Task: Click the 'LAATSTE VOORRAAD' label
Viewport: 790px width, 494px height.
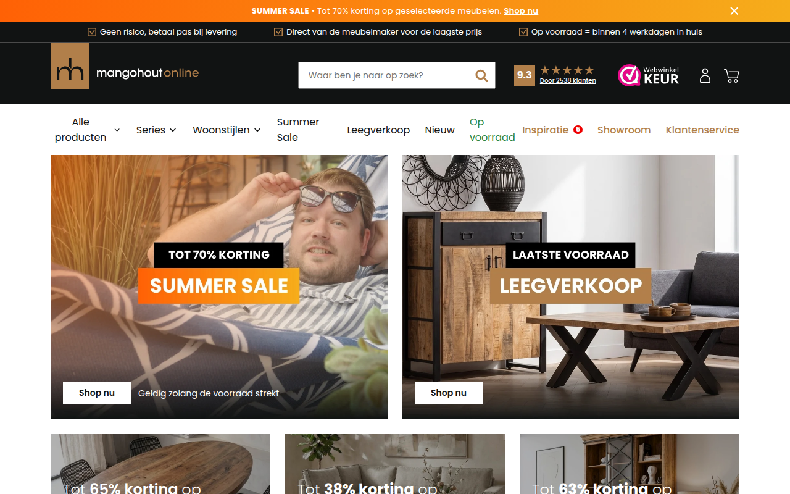Action: click(571, 255)
